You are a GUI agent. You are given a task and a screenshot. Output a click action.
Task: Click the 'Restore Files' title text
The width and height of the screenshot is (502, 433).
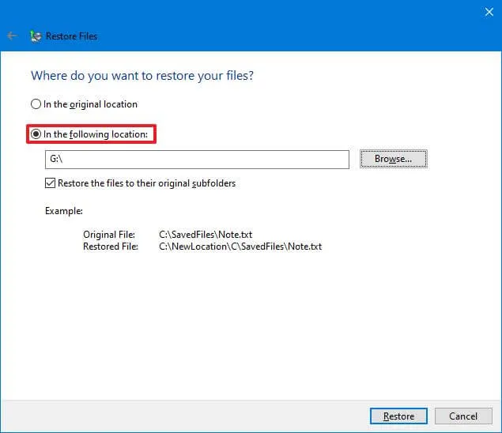click(71, 36)
